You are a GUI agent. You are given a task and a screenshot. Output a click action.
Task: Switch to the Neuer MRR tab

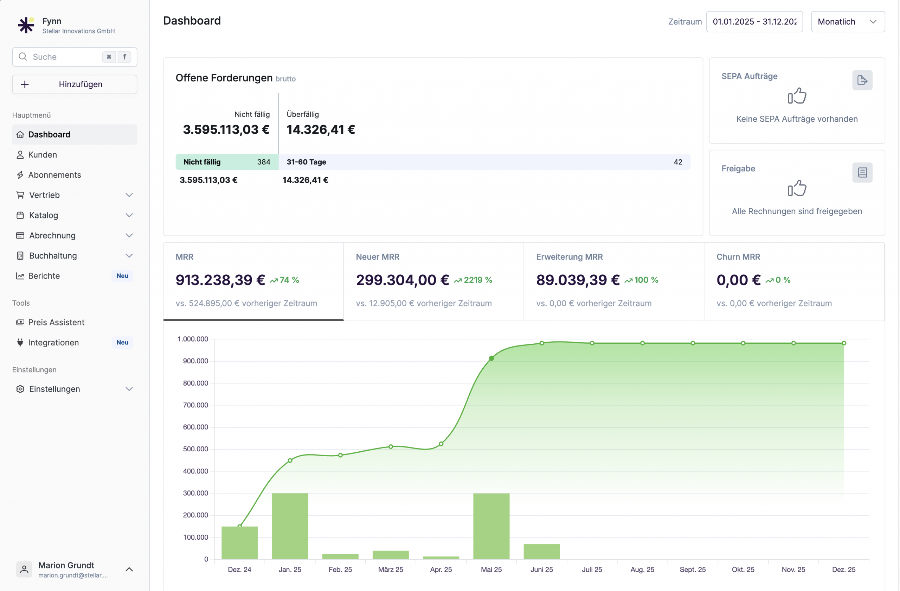(x=433, y=281)
